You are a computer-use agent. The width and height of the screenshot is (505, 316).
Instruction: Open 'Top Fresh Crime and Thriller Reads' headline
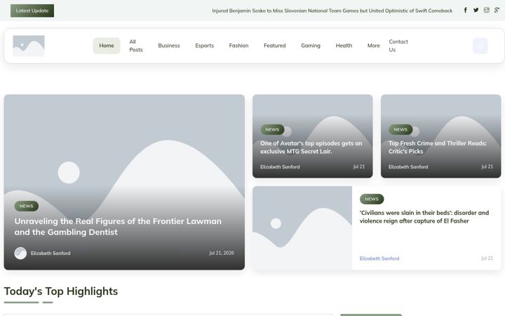pos(438,147)
